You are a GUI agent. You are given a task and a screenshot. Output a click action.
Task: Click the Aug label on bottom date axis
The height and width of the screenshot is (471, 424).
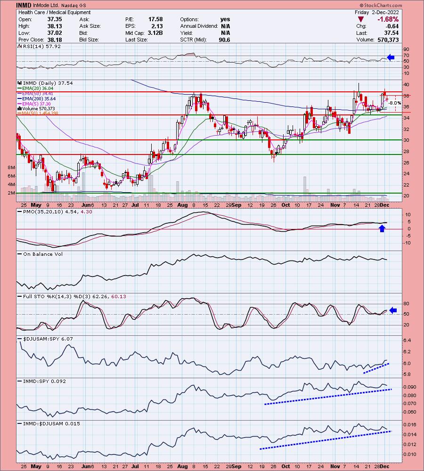point(182,466)
